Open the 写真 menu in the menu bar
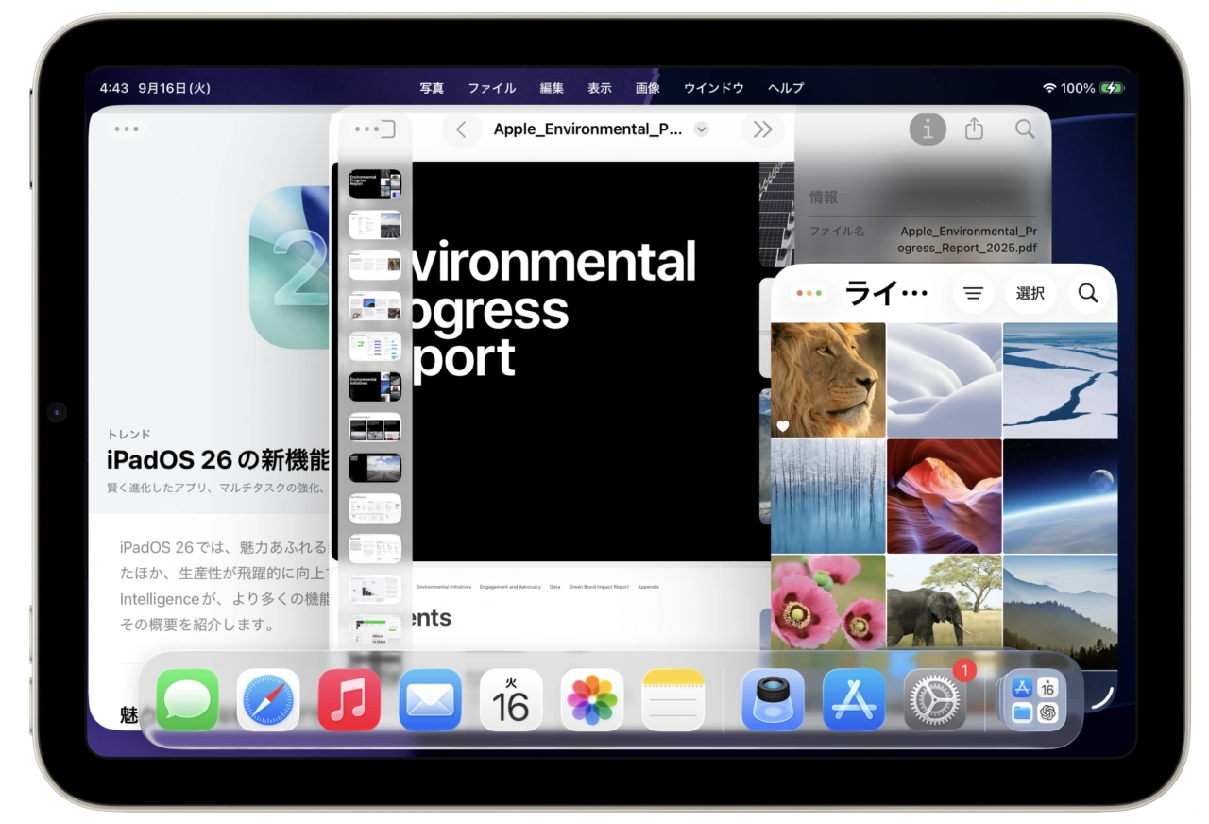The height and width of the screenshot is (824, 1209). coord(432,88)
